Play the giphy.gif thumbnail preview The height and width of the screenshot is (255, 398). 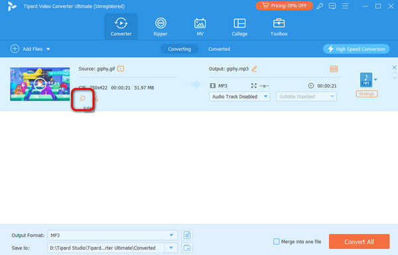(x=40, y=84)
